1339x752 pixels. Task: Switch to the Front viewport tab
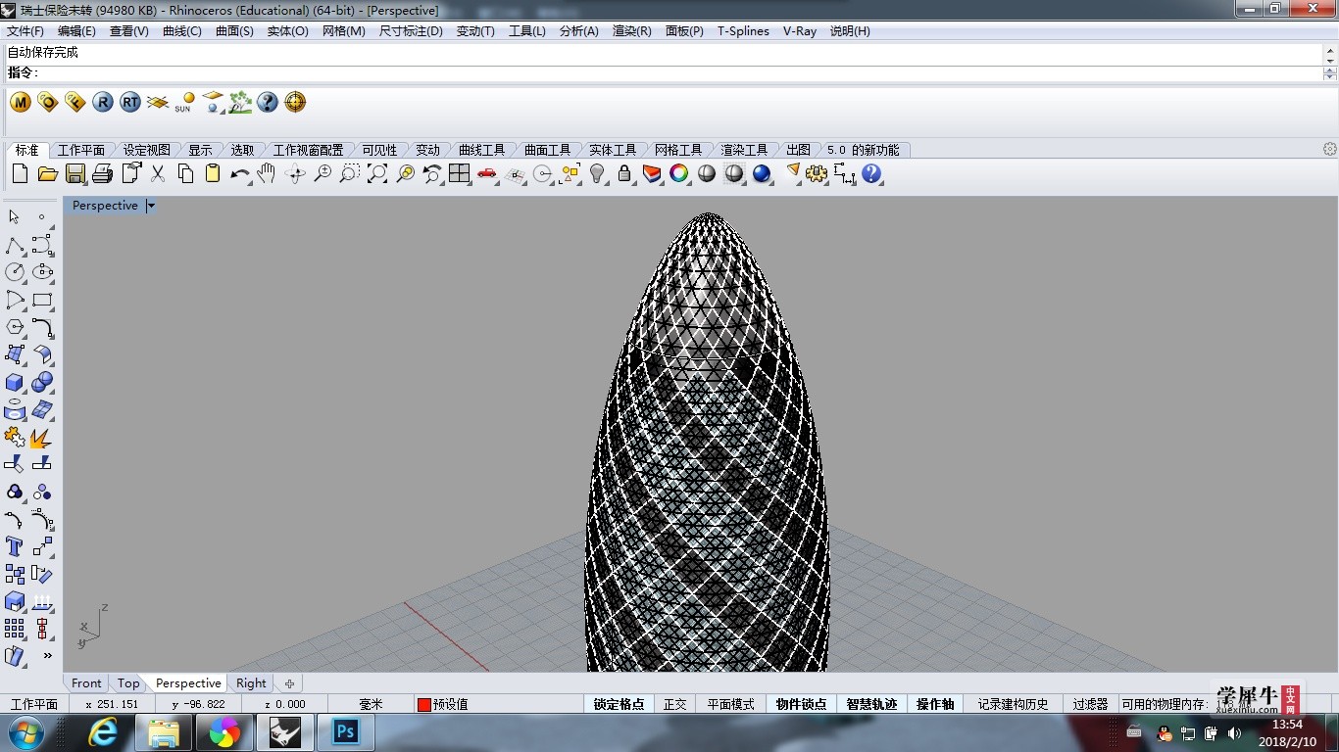[86, 683]
